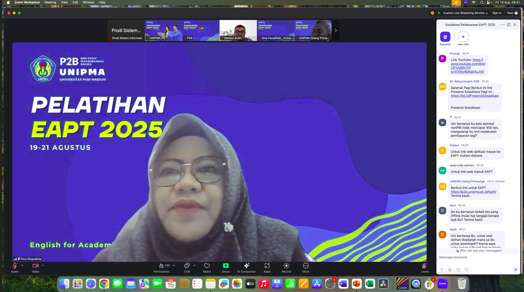Image resolution: width=524 pixels, height=292 pixels.
Task: Select the Everyone chat channel
Action: pyautogui.click(x=445, y=37)
